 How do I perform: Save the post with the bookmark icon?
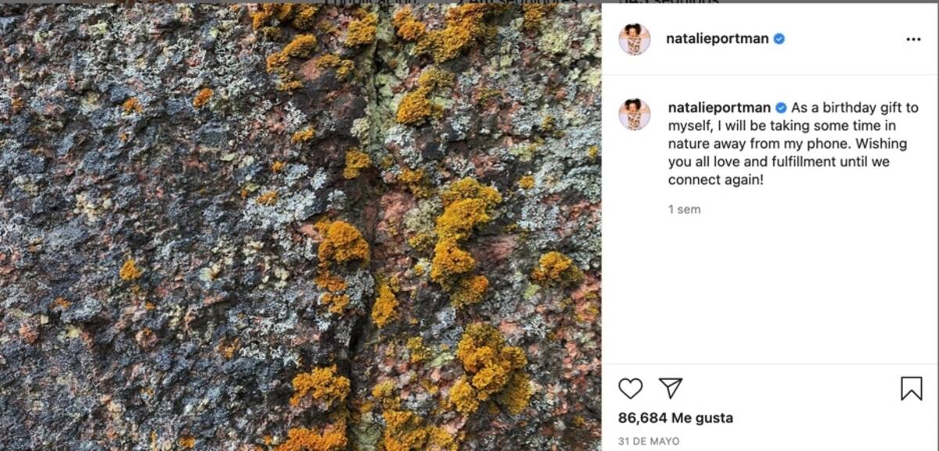(911, 388)
